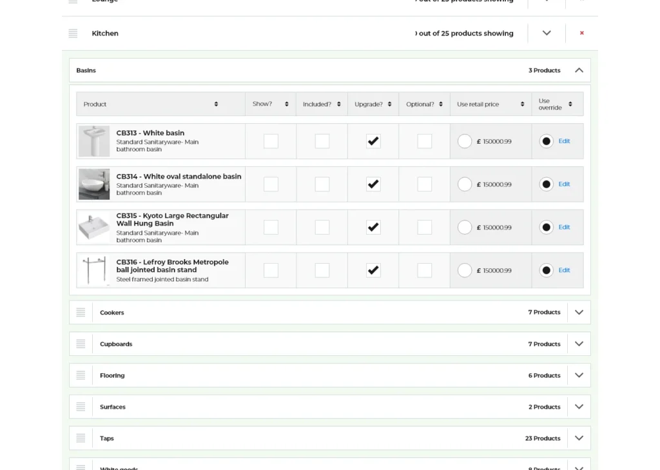This screenshot has height=470, width=660.
Task: Click the drag handle beside Kitchen
Action: [73, 34]
